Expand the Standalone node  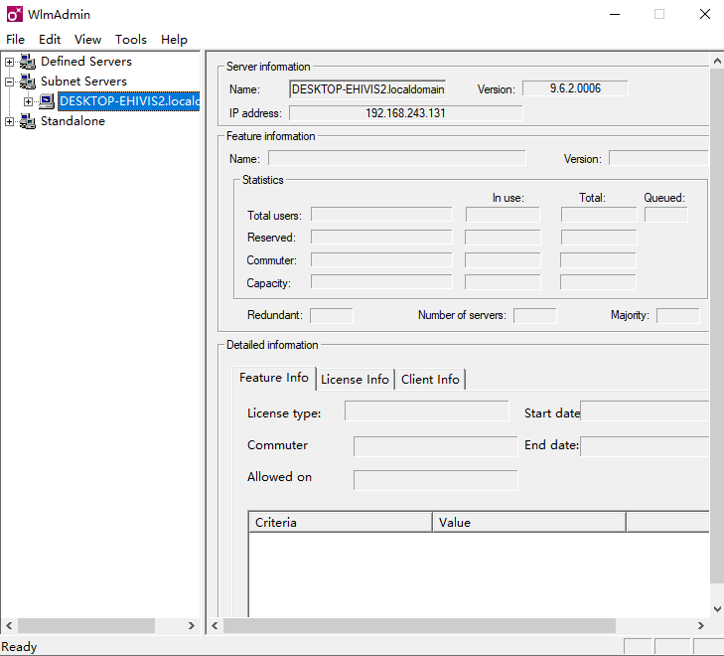[10, 121]
